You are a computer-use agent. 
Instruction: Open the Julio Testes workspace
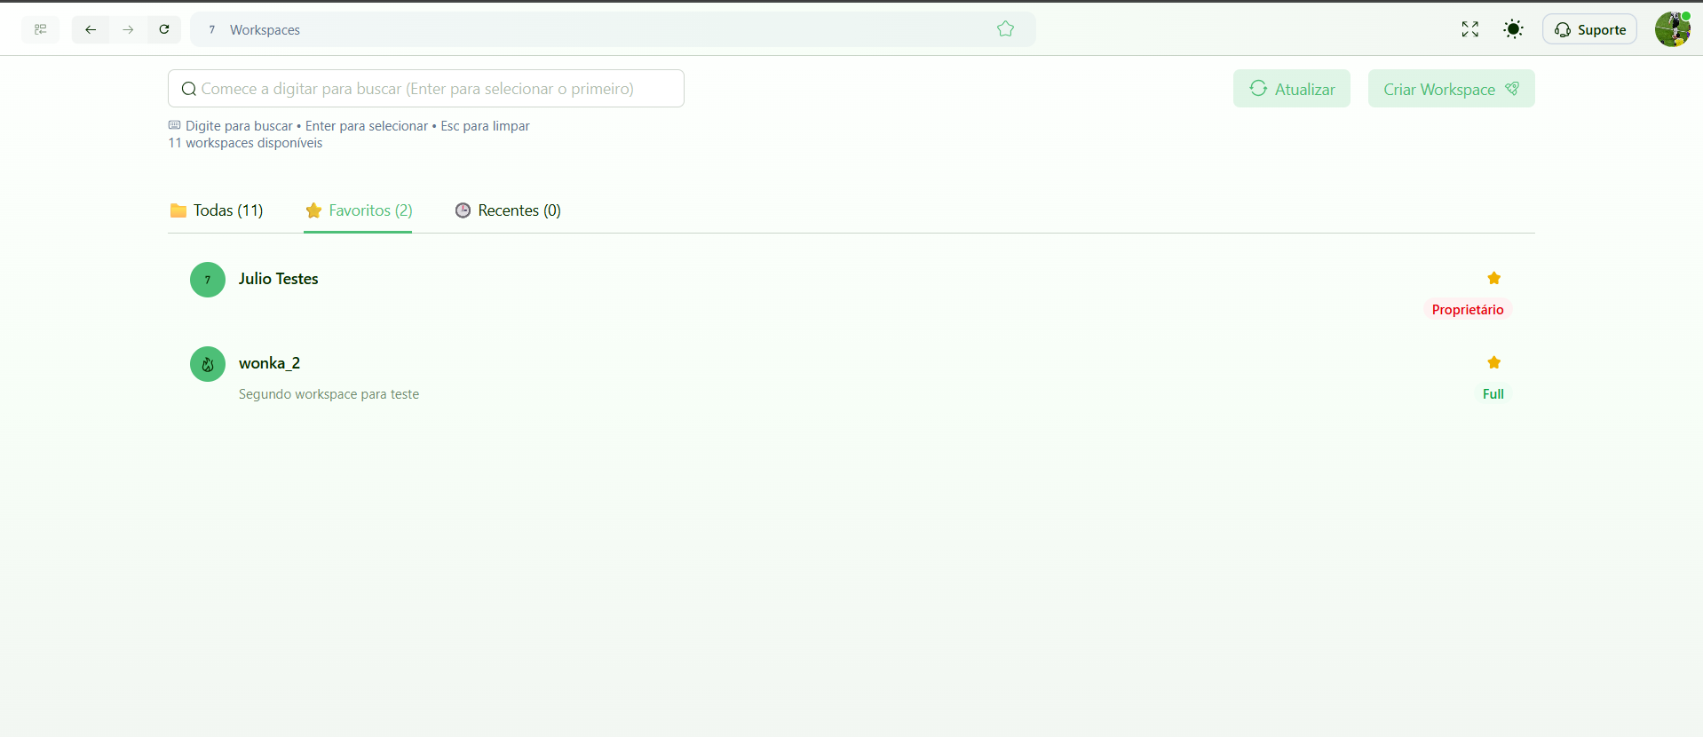point(278,279)
